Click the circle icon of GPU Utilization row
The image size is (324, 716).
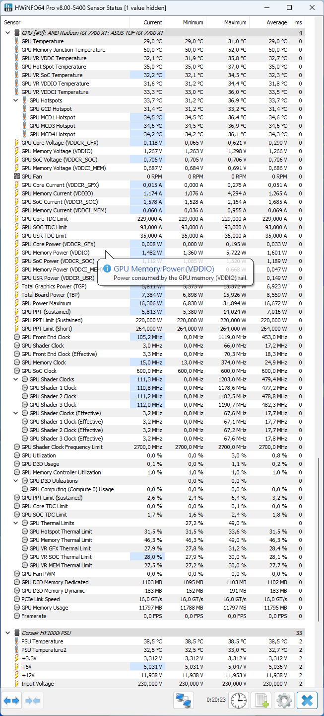tap(17, 455)
